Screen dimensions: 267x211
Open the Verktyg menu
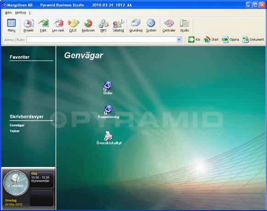click(20, 12)
